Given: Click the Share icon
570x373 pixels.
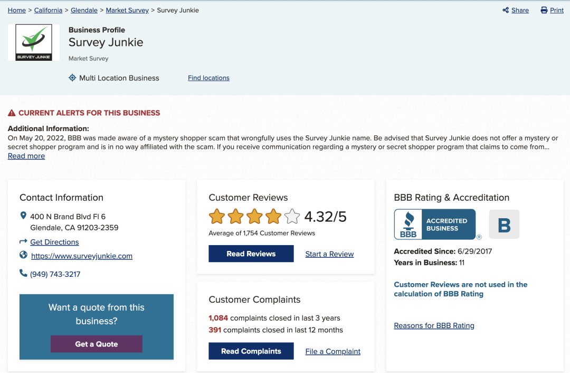Looking at the screenshot, I should (x=506, y=10).
